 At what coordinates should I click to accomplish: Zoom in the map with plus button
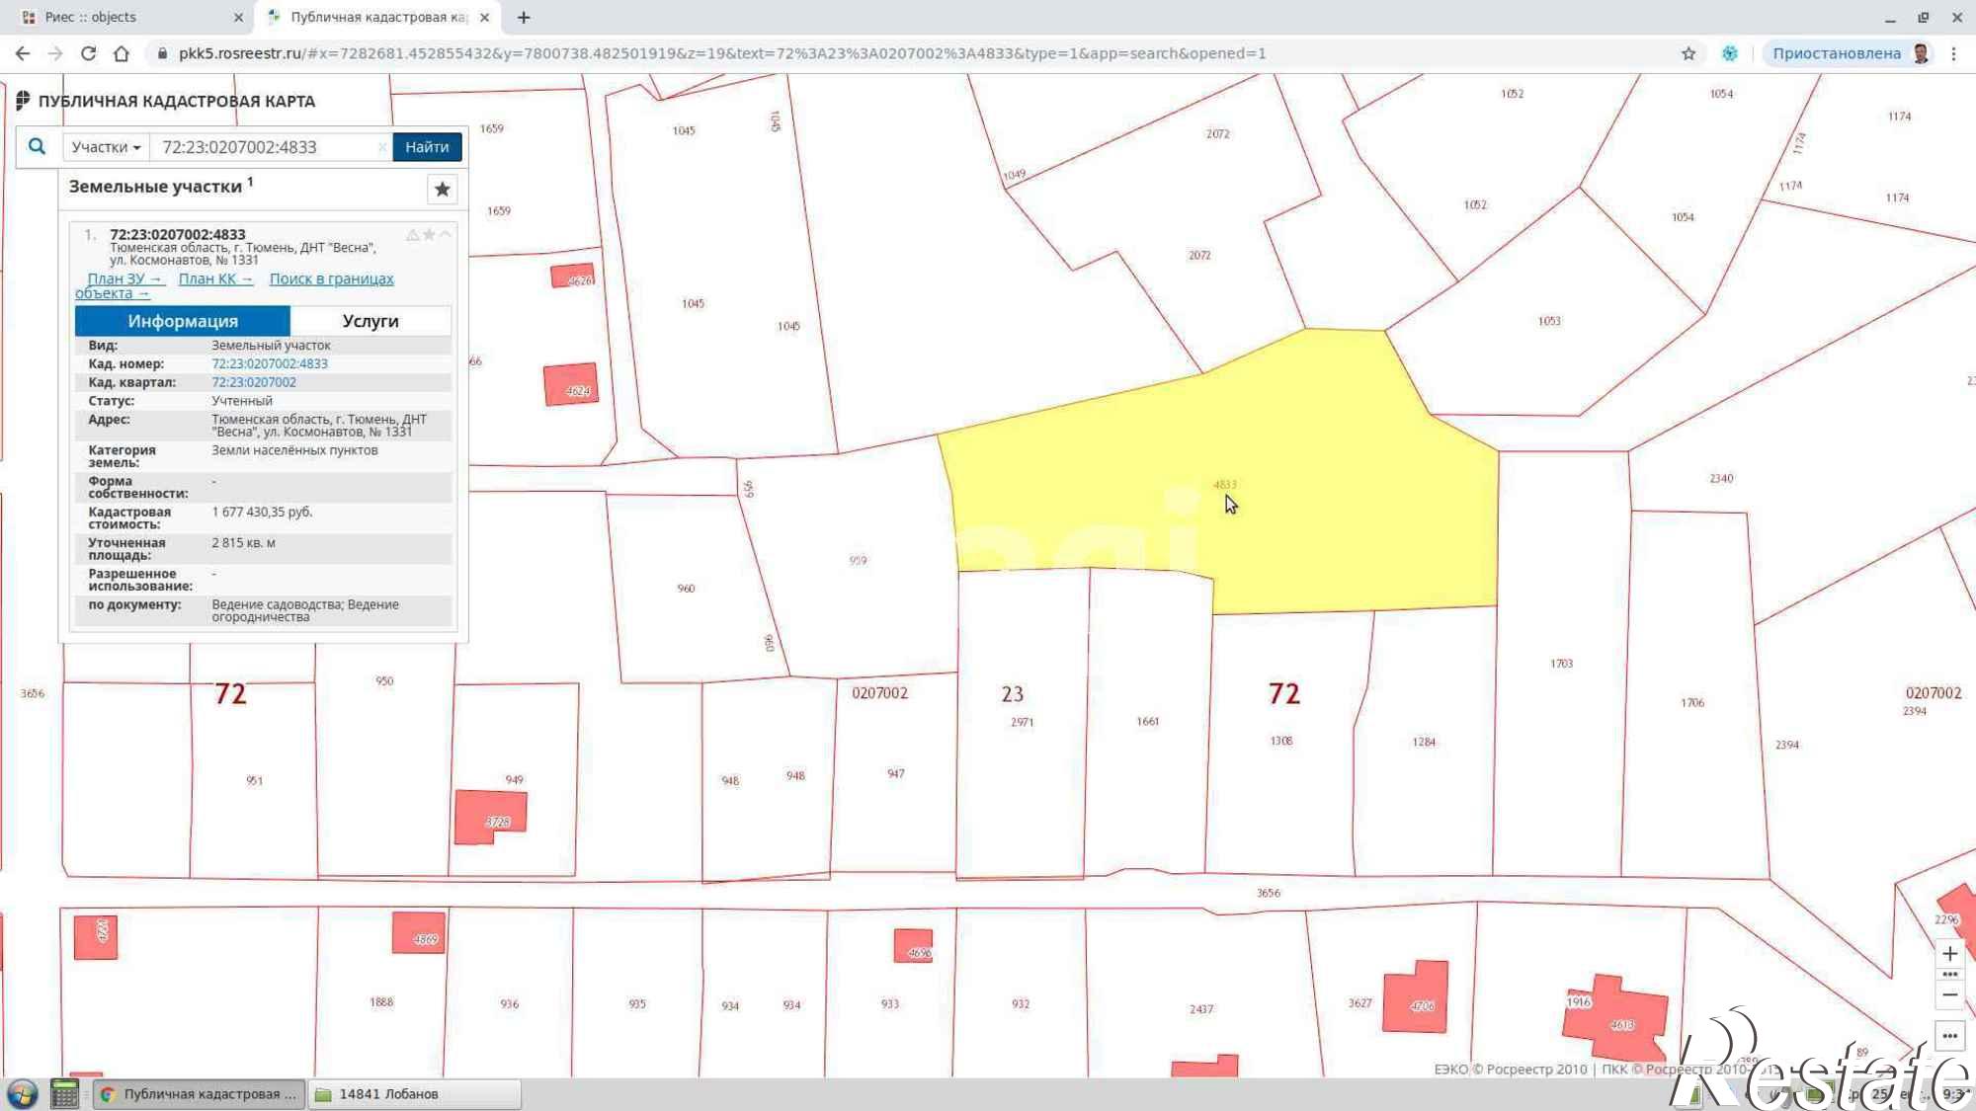[x=1949, y=953]
